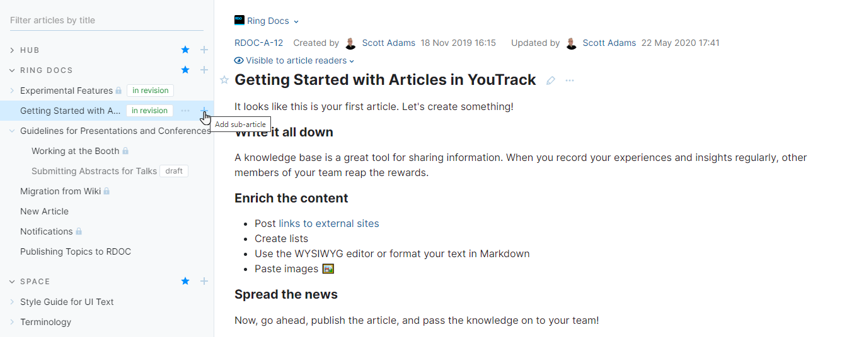Click the Filter articles by title field
Image resolution: width=842 pixels, height=337 pixels.
pyautogui.click(x=106, y=21)
